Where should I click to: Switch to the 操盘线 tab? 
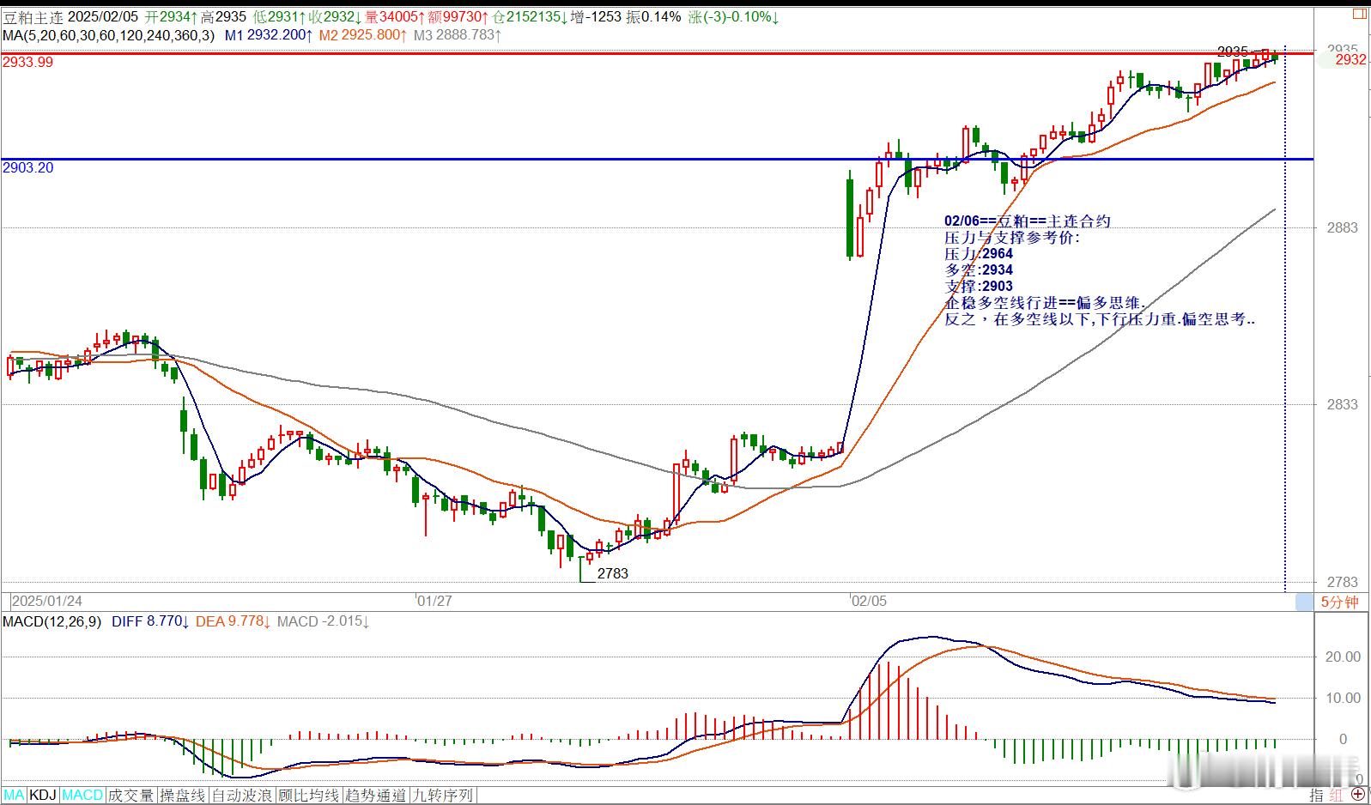click(183, 796)
